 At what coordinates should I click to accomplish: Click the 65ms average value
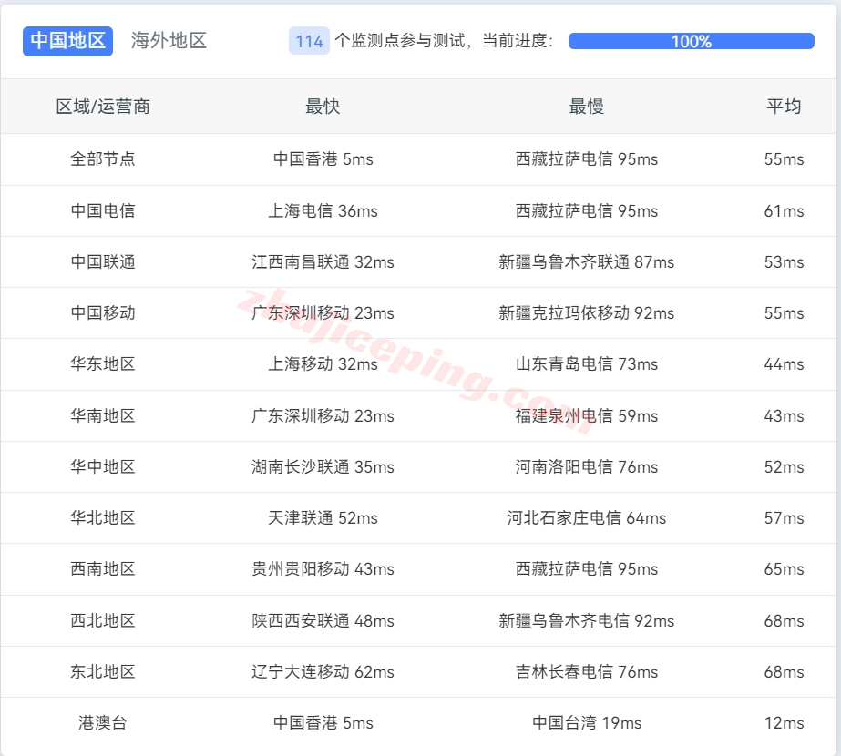pyautogui.click(x=784, y=569)
